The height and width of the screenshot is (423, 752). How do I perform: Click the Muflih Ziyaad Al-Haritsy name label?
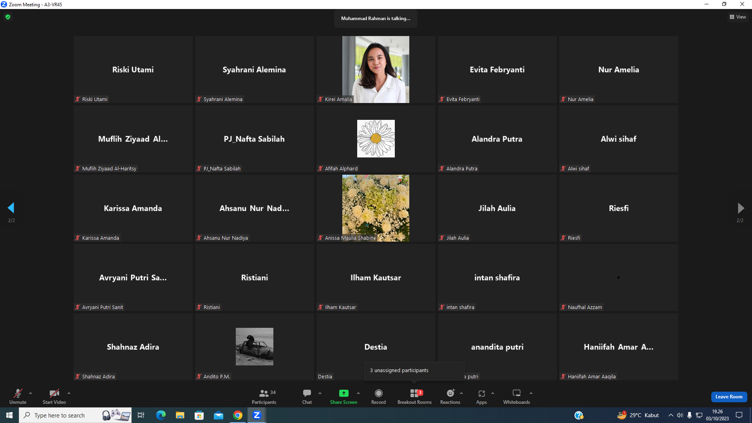[109, 169]
